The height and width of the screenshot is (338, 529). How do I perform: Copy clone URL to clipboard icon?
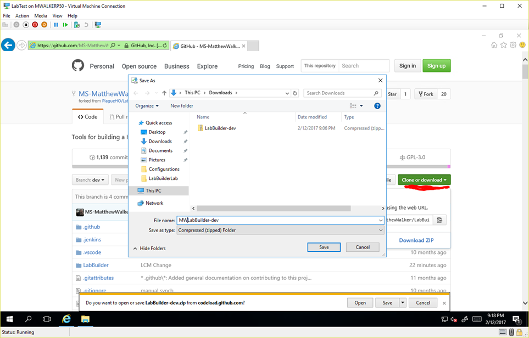pyautogui.click(x=439, y=220)
